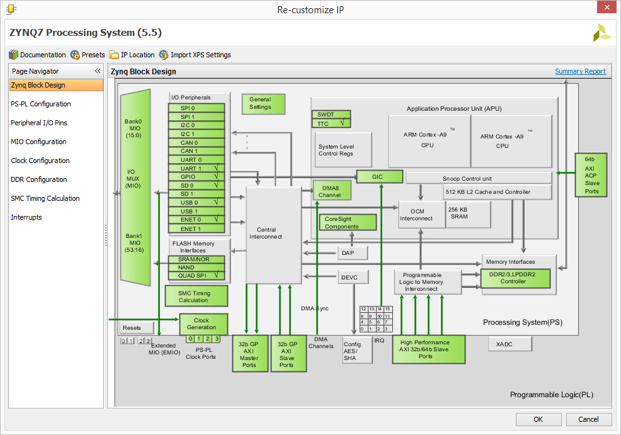The width and height of the screenshot is (621, 435).
Task: Click the dialog title bar app icon
Action: [x=11, y=9]
